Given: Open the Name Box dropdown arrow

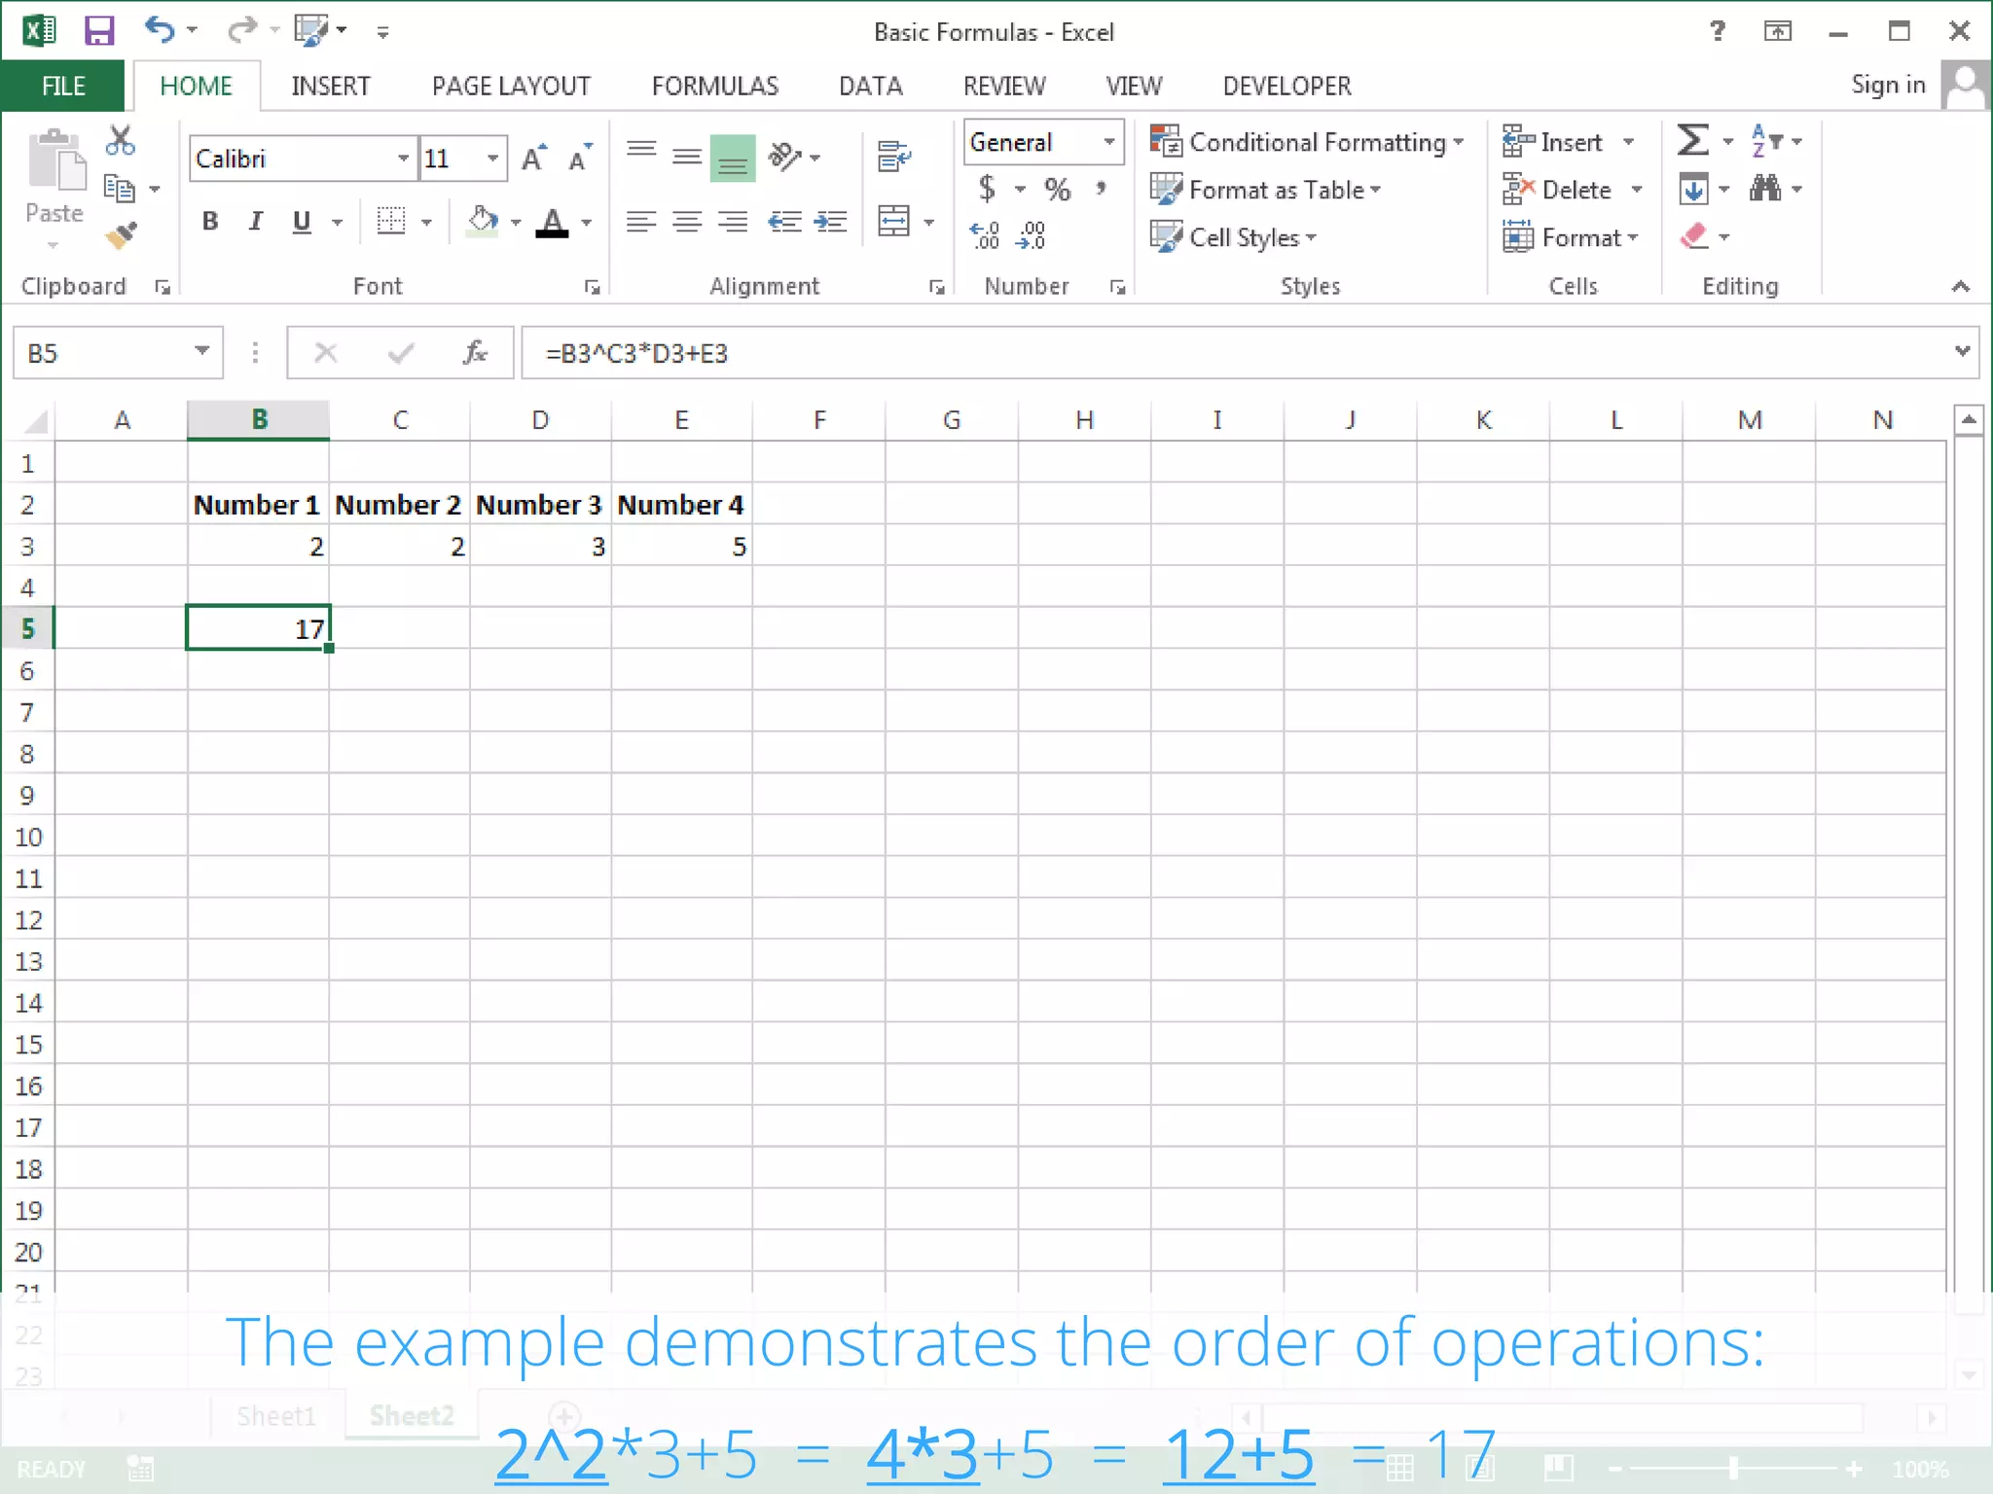Looking at the screenshot, I should point(201,351).
